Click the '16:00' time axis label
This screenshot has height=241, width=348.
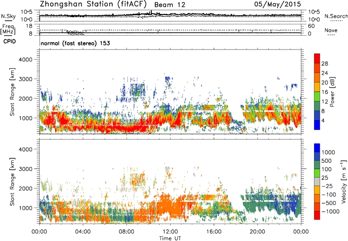click(x=214, y=232)
